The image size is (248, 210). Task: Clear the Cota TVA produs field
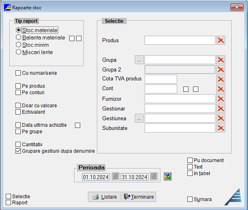[221, 79]
